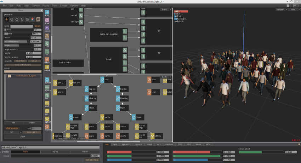Switch process mode to replay
This screenshot has height=163, width=301.
pyautogui.click(x=55, y=152)
